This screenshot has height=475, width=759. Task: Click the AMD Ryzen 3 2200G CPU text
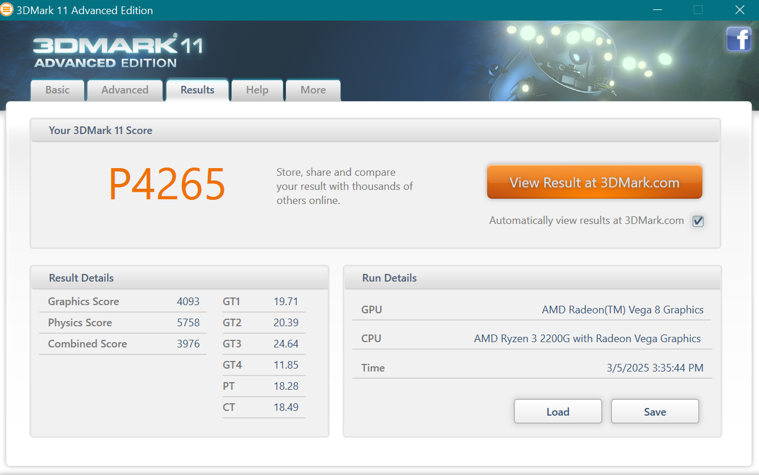pos(587,339)
